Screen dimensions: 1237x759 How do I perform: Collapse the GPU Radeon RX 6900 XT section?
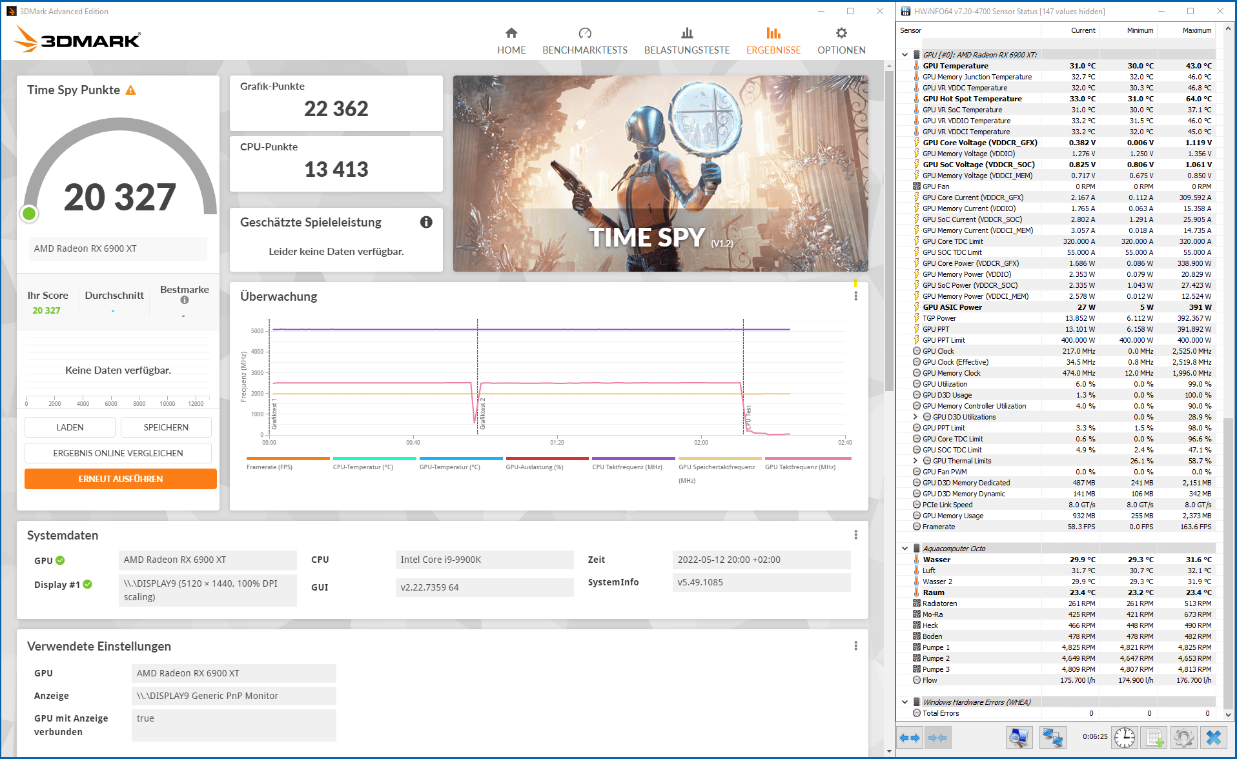(x=905, y=55)
